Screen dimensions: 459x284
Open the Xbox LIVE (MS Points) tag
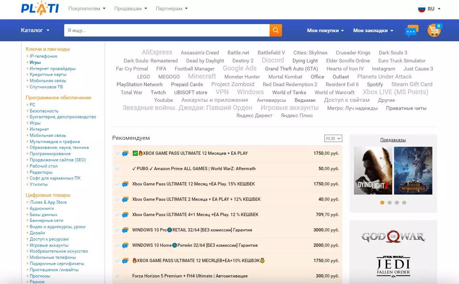(396, 92)
